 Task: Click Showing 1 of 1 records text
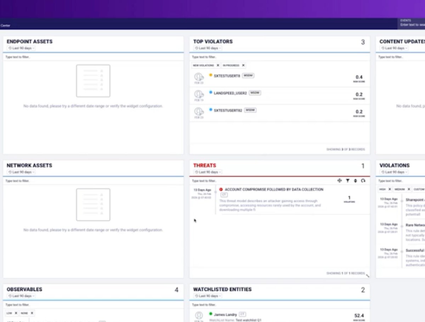346,273
